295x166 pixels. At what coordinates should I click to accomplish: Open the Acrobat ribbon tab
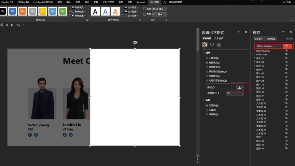pyautogui.click(x=141, y=2)
